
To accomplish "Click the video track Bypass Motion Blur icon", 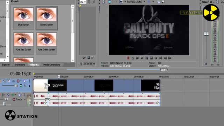I will pos(4,81).
